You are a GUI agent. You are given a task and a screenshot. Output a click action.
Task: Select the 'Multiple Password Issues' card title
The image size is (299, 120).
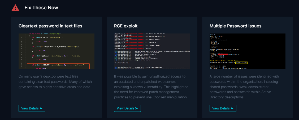coord(236,26)
